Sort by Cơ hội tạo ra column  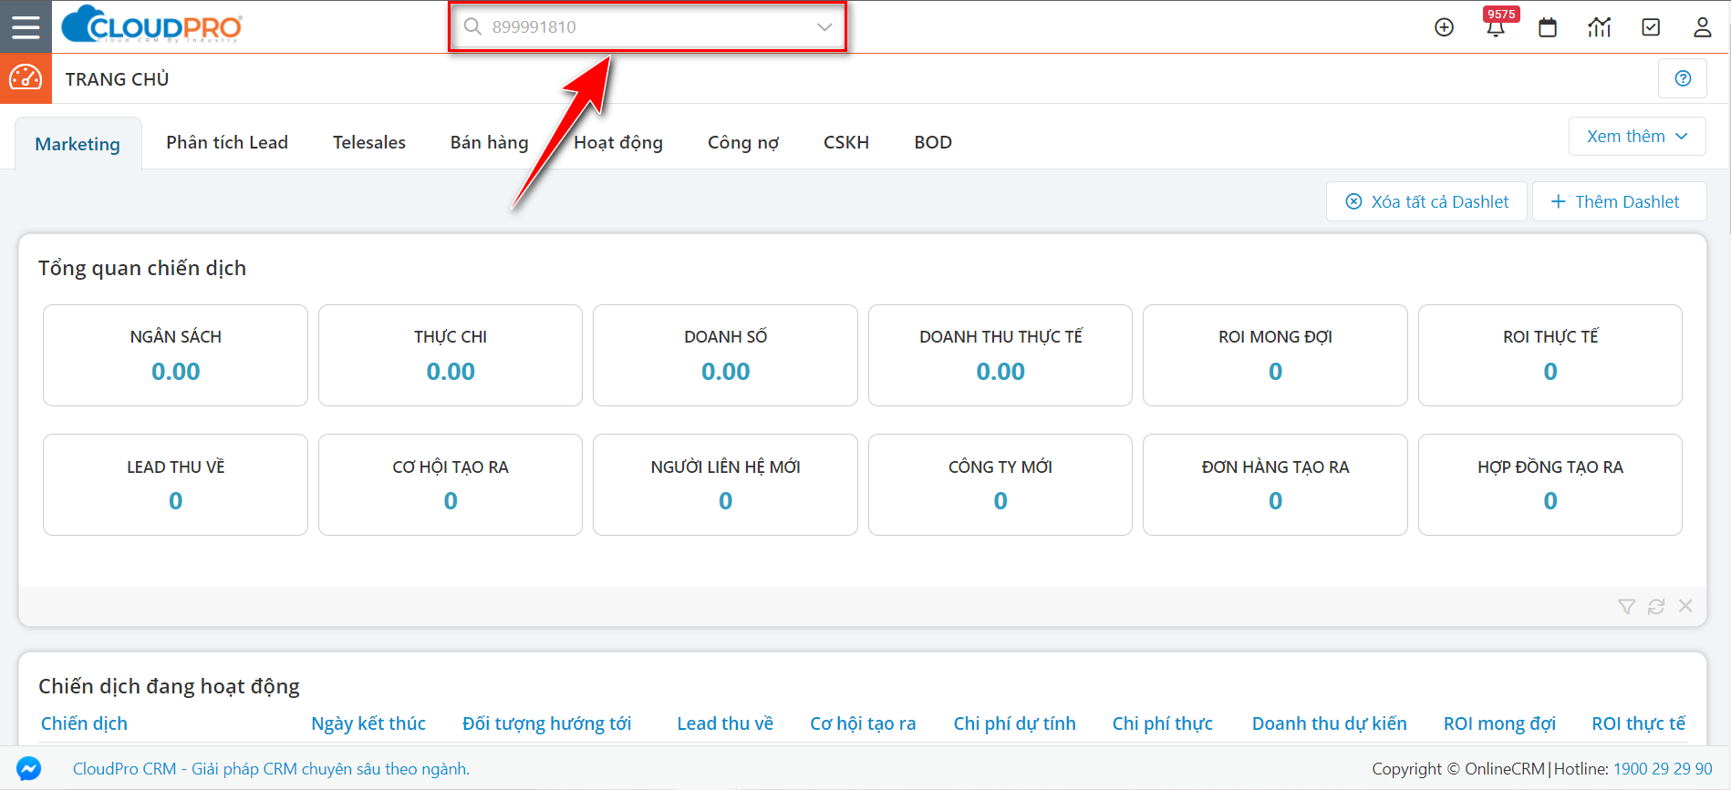coord(863,723)
